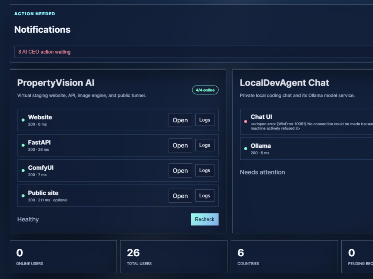Viewport: 373px width, 279px height.
Task: Click the Virtual staging website description text
Action: [x=81, y=95]
